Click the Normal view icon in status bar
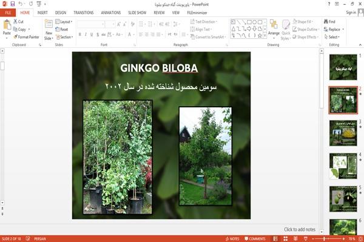The height and width of the screenshot is (242, 364). click(x=275, y=239)
